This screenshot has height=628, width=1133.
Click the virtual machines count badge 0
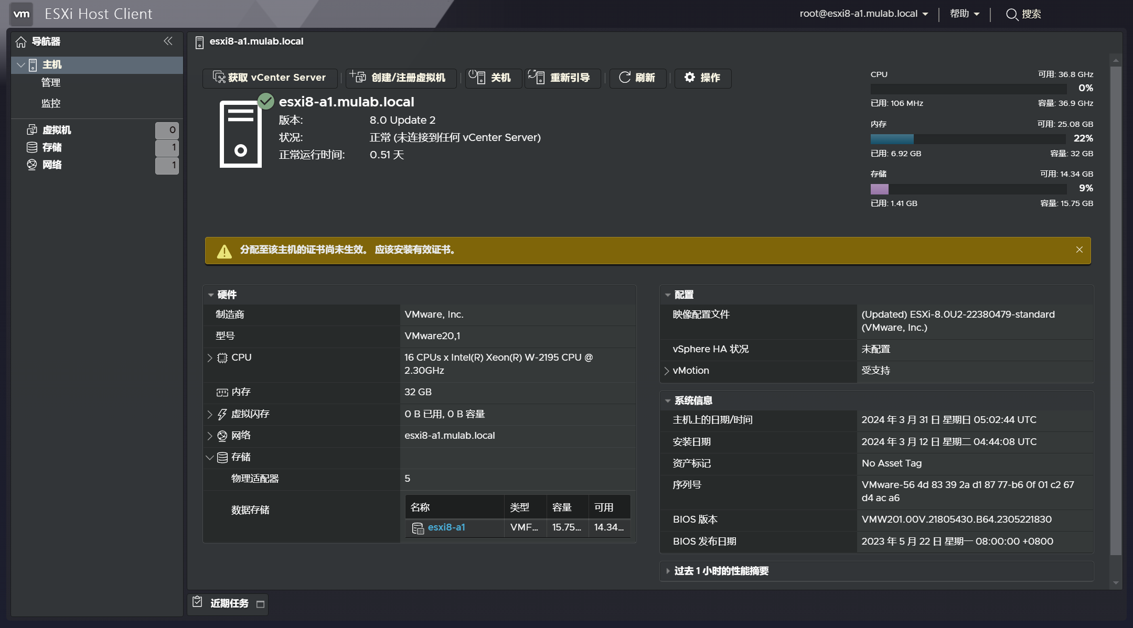167,130
